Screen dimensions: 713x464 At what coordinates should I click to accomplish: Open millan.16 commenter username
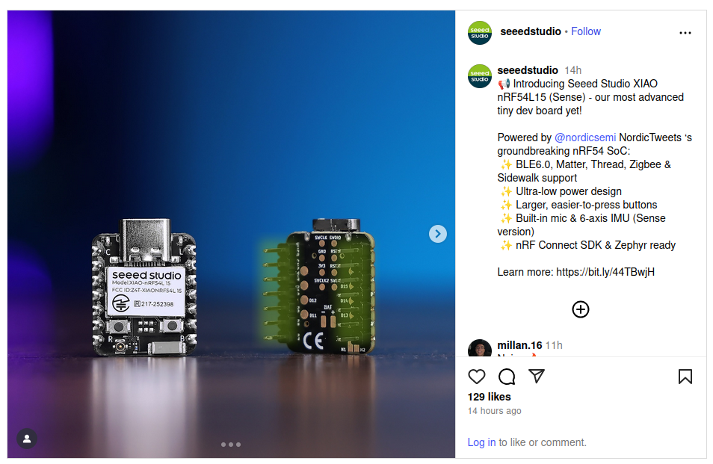point(519,345)
